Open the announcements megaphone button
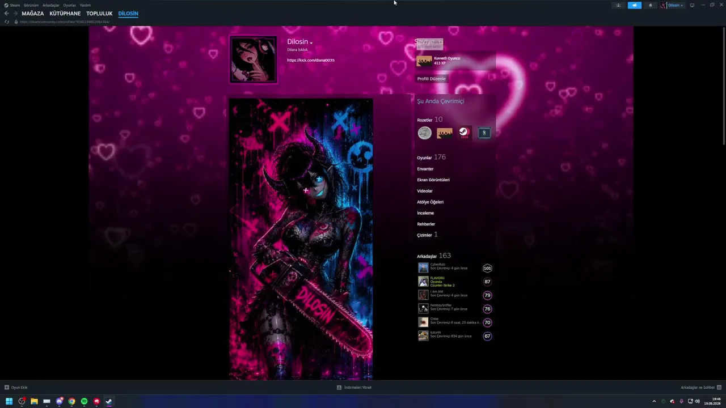The width and height of the screenshot is (726, 408). pos(634,5)
